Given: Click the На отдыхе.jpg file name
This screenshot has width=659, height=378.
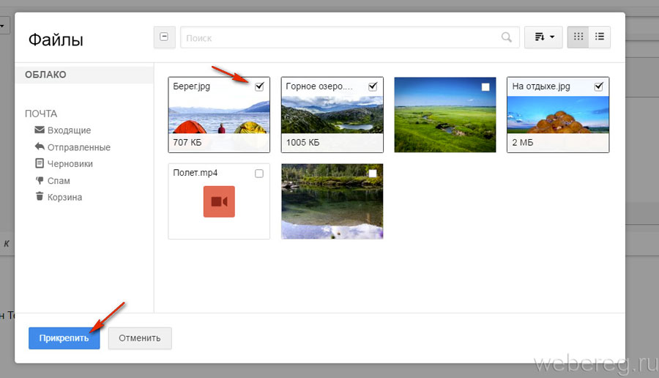Looking at the screenshot, I should (x=541, y=86).
